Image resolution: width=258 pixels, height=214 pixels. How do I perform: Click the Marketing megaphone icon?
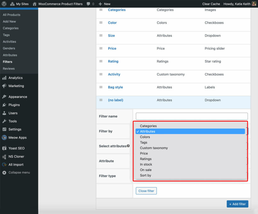click(x=4, y=86)
